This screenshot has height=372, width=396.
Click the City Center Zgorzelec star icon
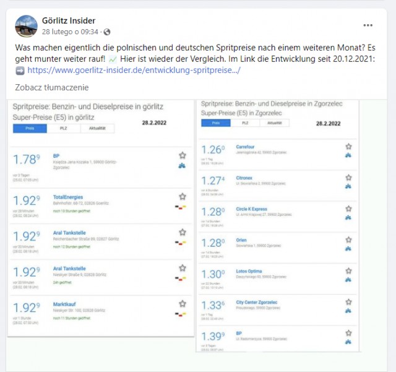[x=348, y=301]
